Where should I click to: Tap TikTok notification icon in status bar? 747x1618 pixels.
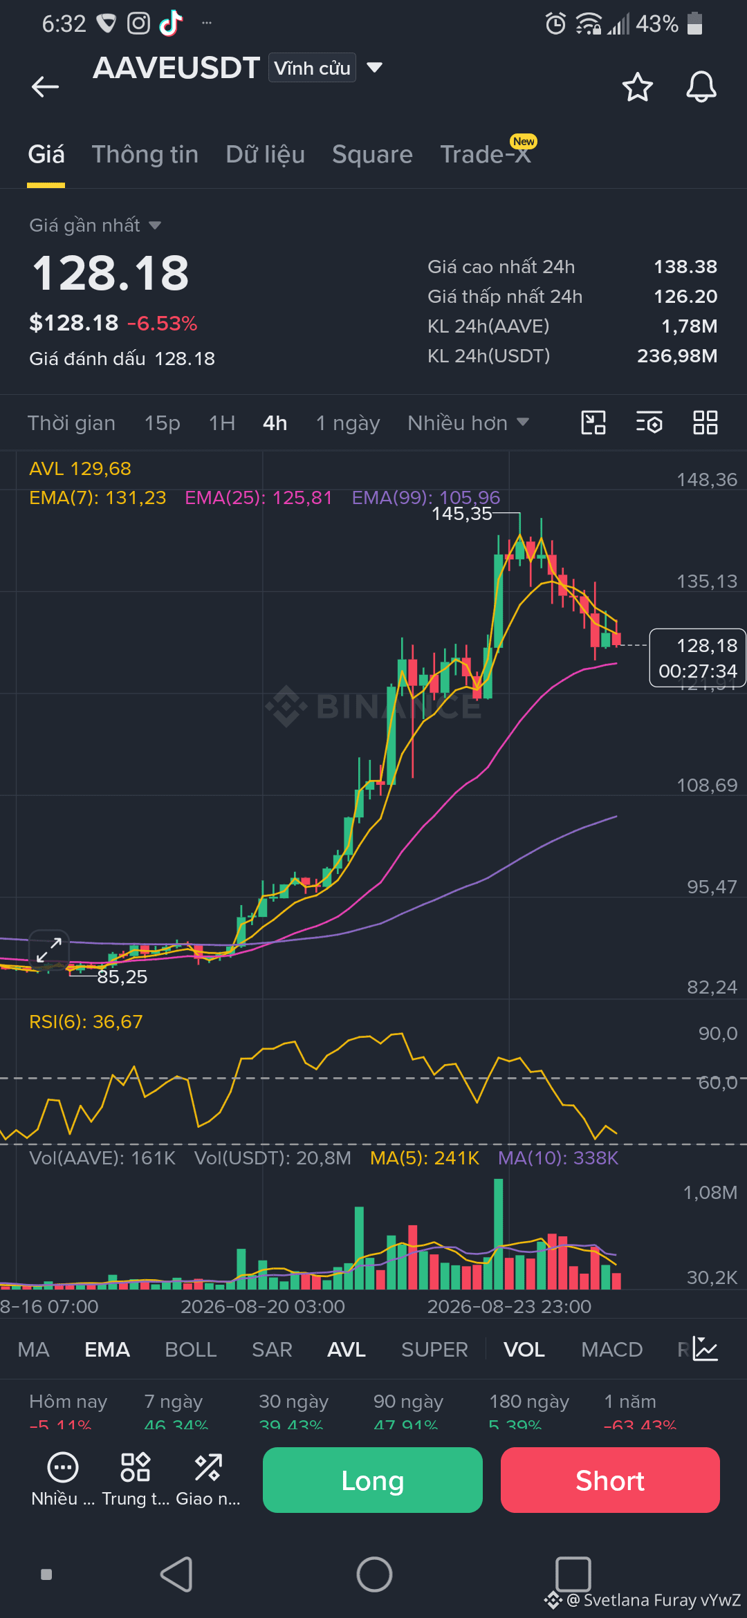click(x=171, y=24)
